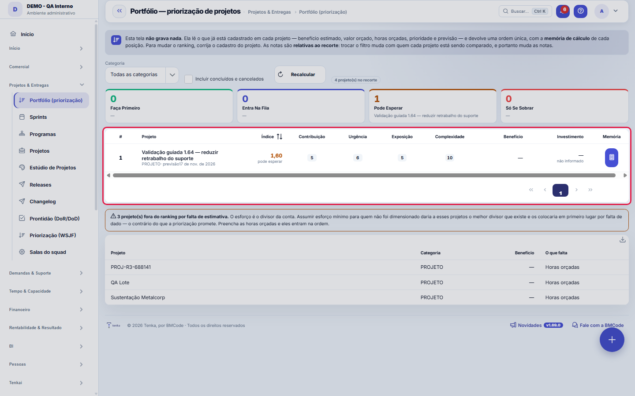Screen dimensions: 635x396
Task: Select page 1 in pagination
Action: click(x=560, y=190)
